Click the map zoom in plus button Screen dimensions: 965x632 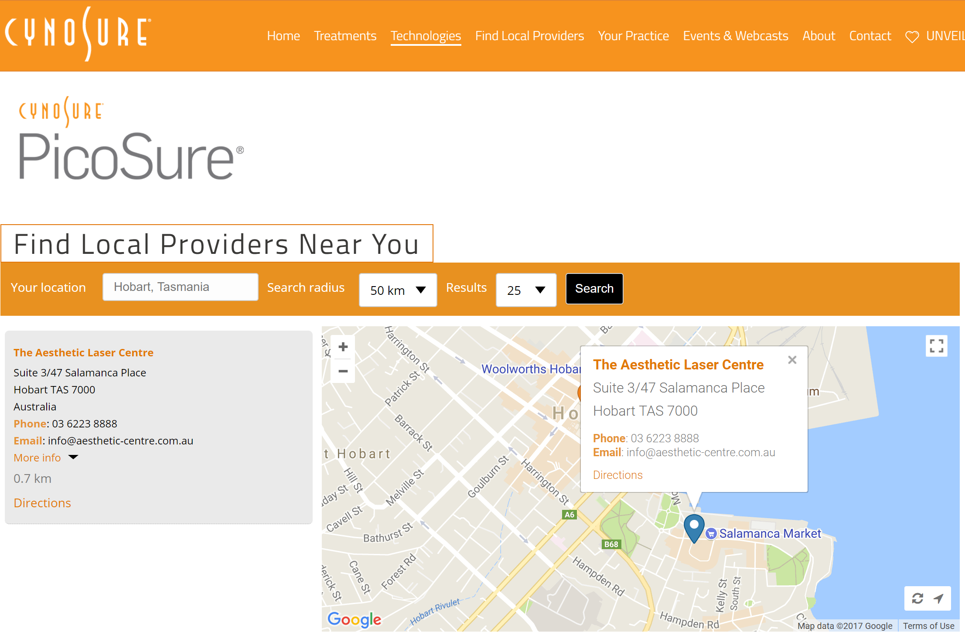click(343, 347)
